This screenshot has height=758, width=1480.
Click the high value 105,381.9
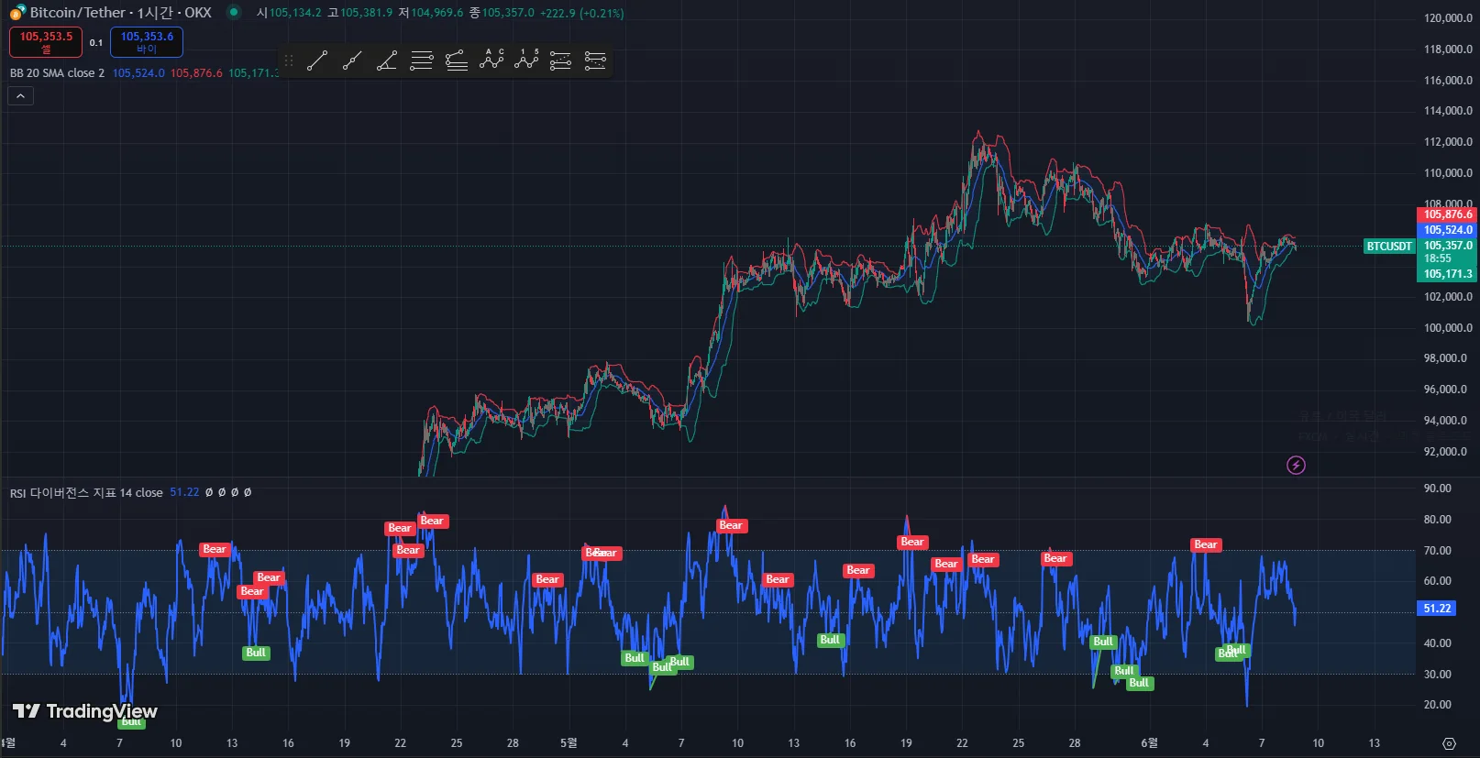(367, 13)
